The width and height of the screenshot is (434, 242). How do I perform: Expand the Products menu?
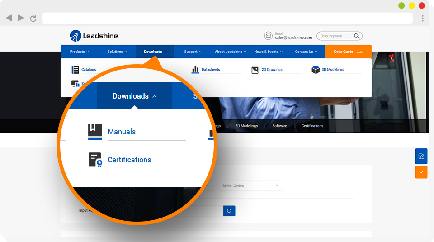coord(80,52)
